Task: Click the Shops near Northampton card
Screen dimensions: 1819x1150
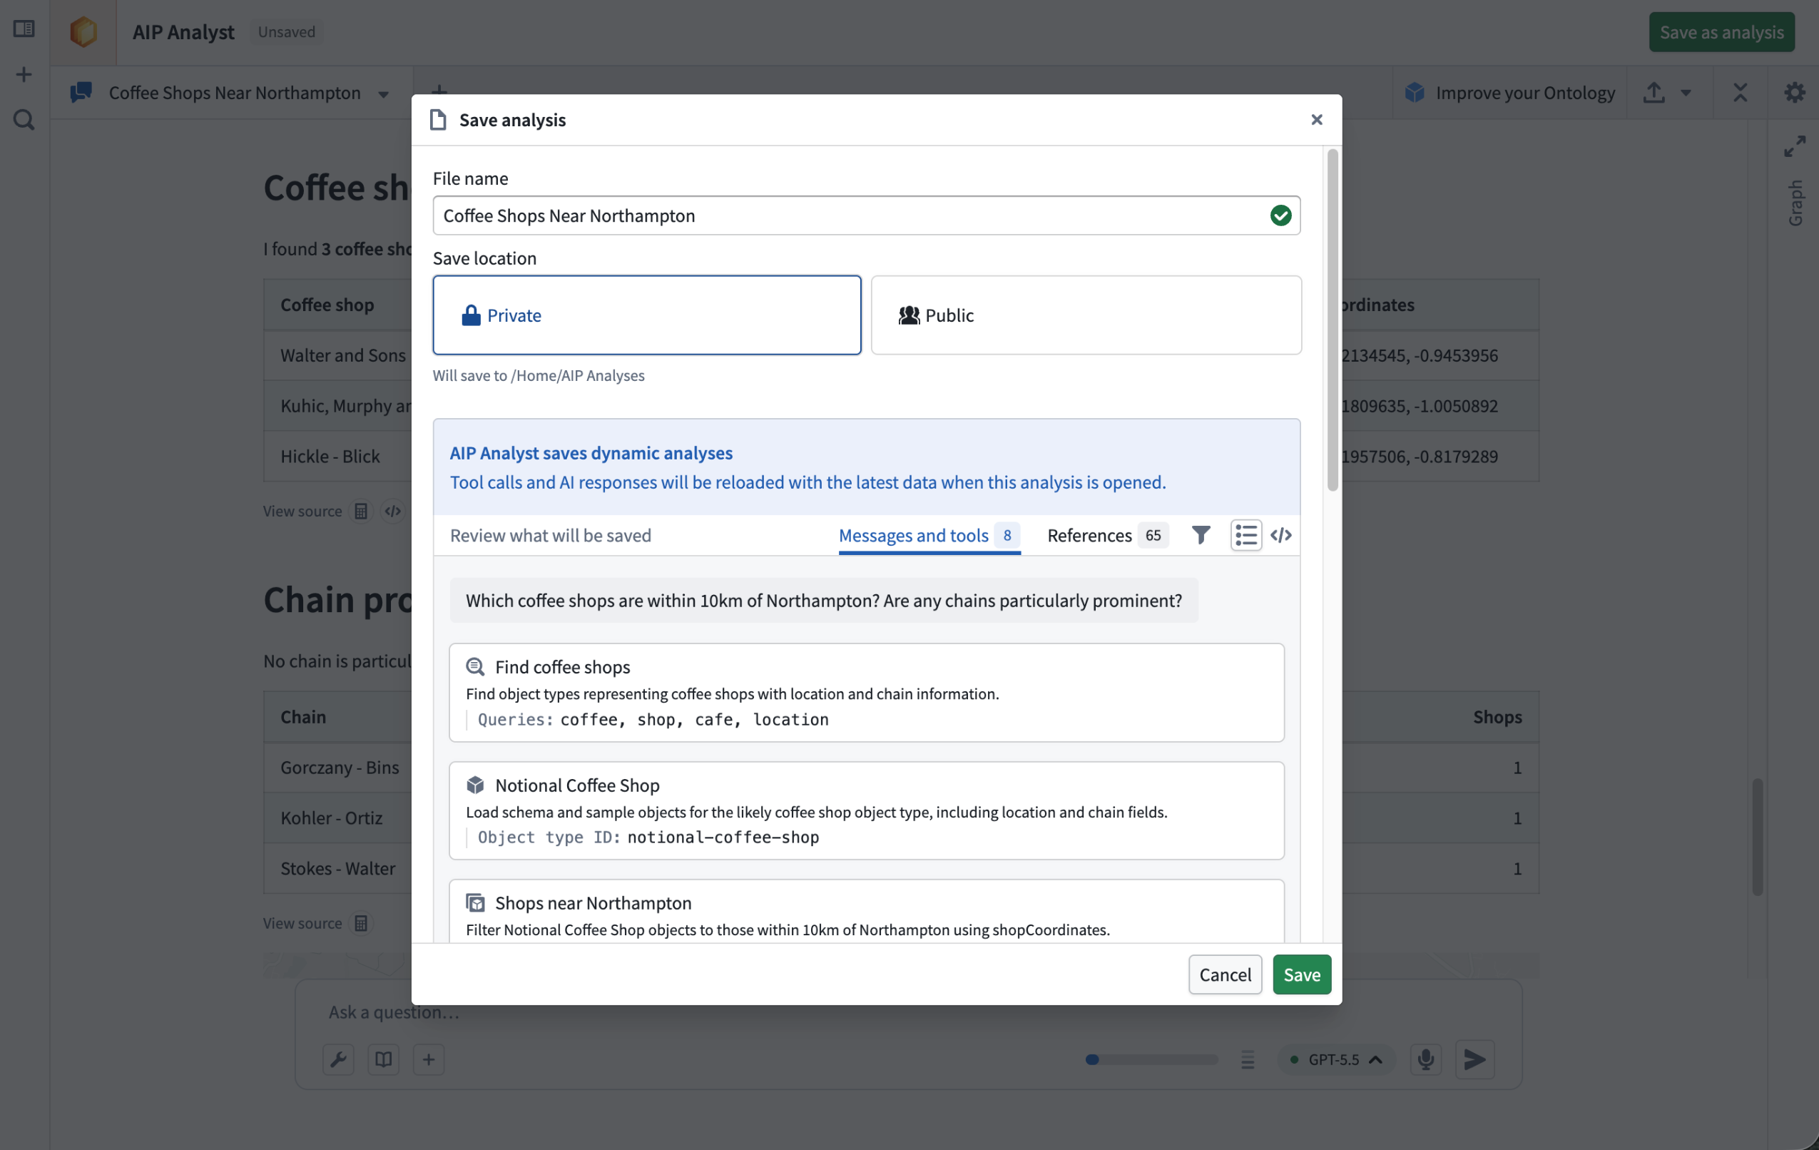Action: [867, 911]
